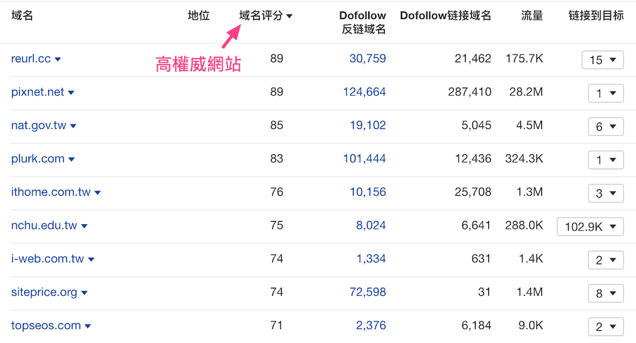Viewport: 636px width, 343px height.
Task: Sort by Dofollow 反链域名 column header
Action: pyautogui.click(x=363, y=22)
